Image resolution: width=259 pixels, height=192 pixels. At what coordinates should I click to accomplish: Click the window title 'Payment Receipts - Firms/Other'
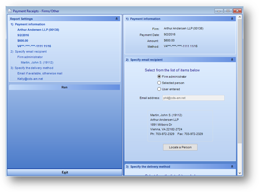tap(36, 11)
